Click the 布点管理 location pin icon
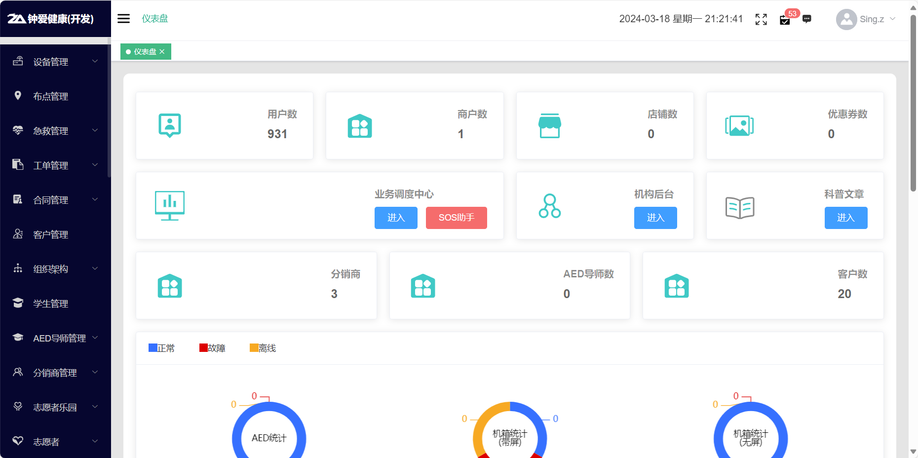Viewport: 918px width, 458px height. point(18,96)
